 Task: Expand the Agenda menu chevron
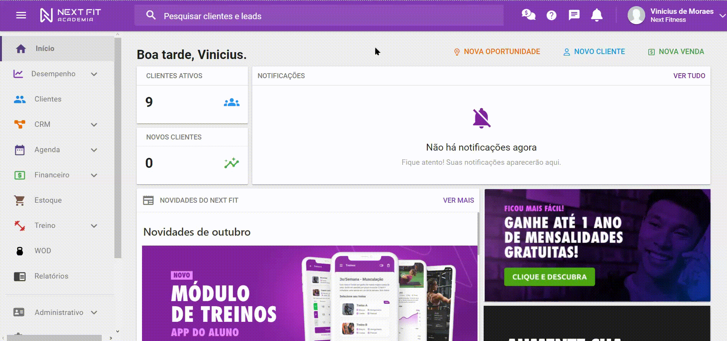(x=94, y=150)
